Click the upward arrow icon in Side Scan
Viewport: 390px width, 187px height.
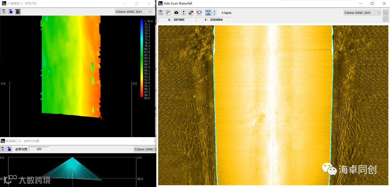click(x=183, y=13)
